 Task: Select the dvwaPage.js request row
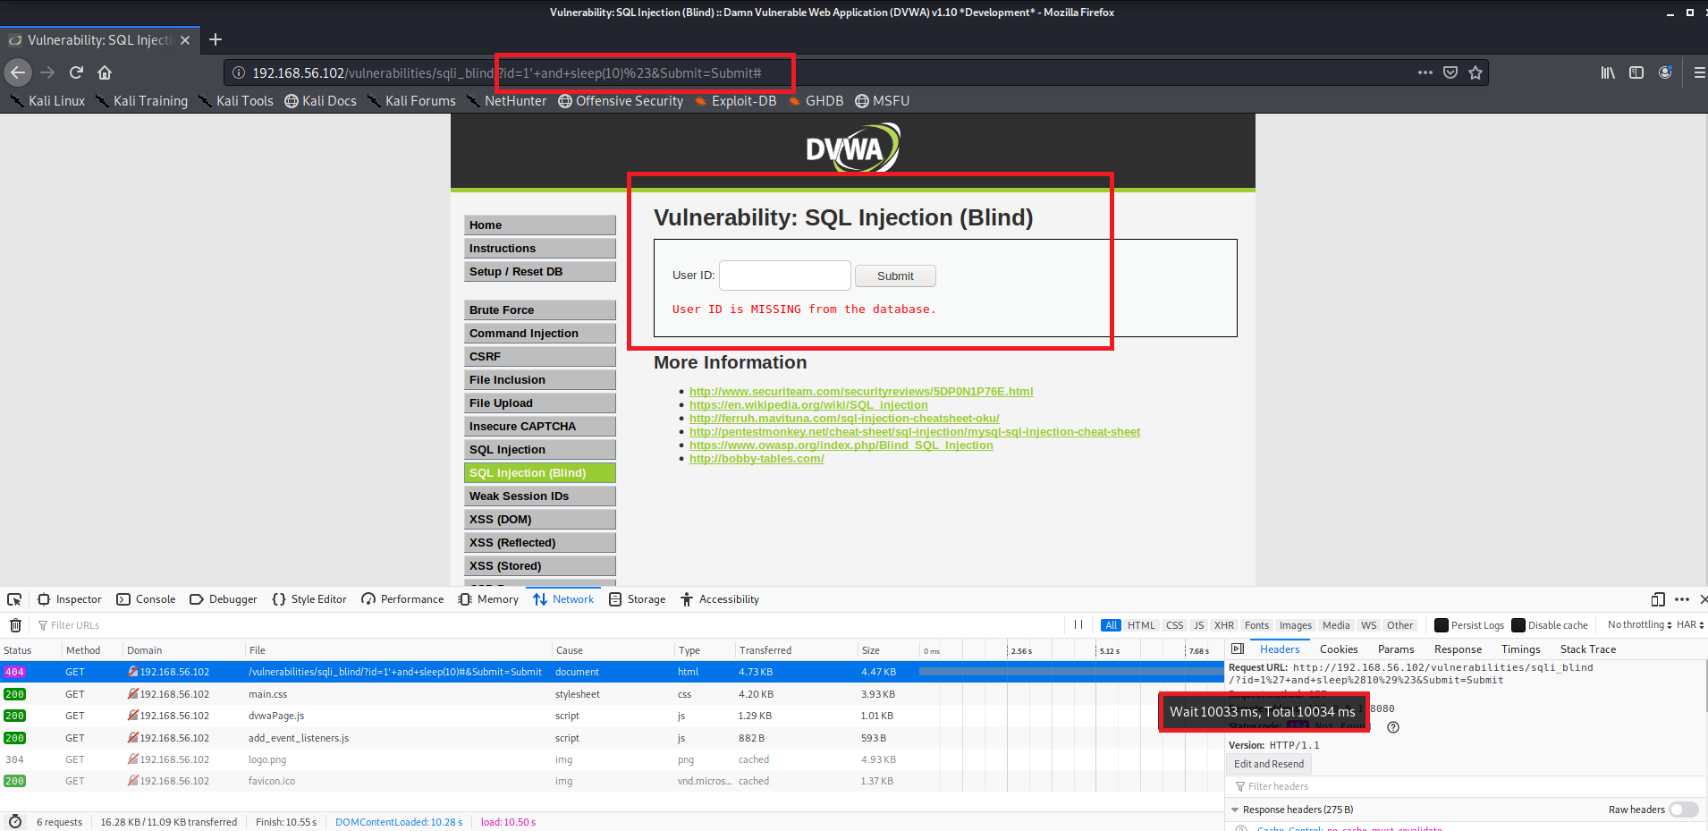pos(612,716)
